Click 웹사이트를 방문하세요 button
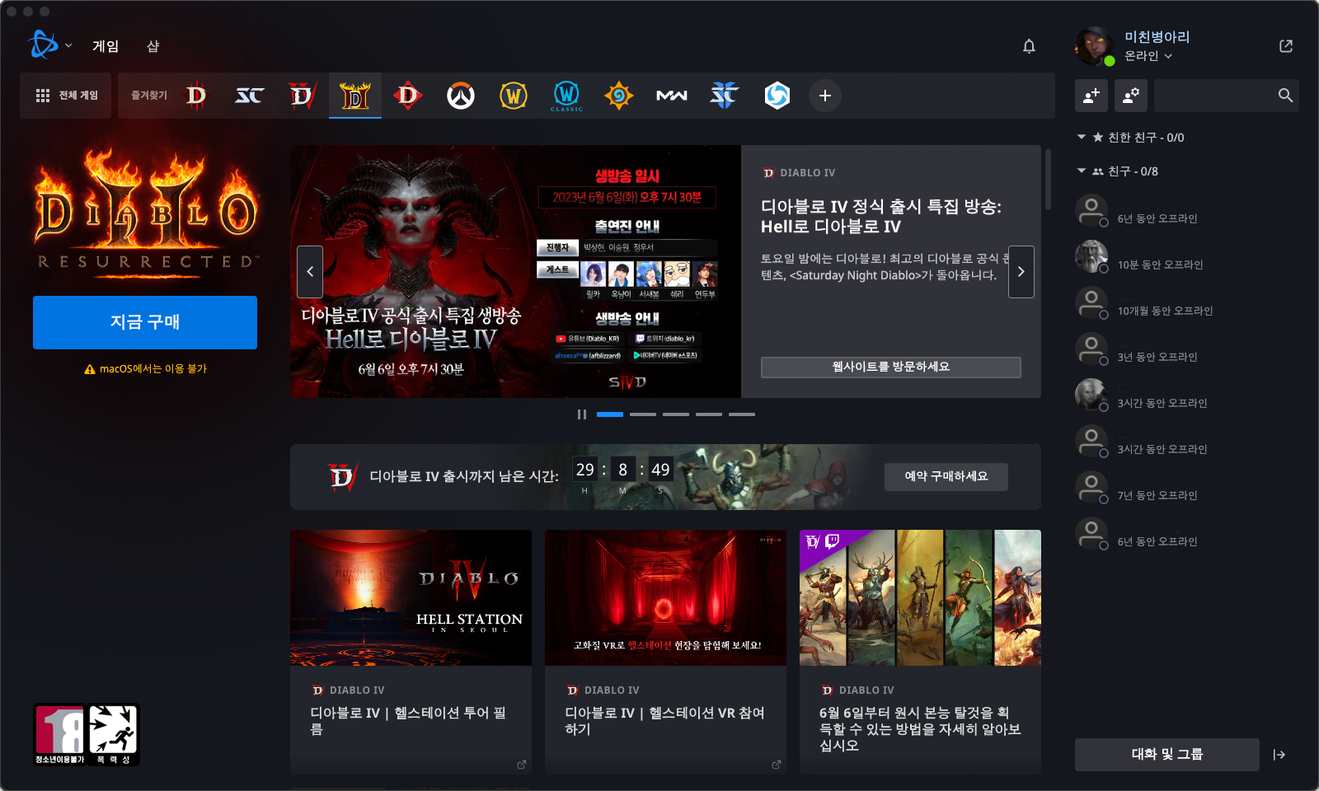1319x791 pixels. pos(891,367)
